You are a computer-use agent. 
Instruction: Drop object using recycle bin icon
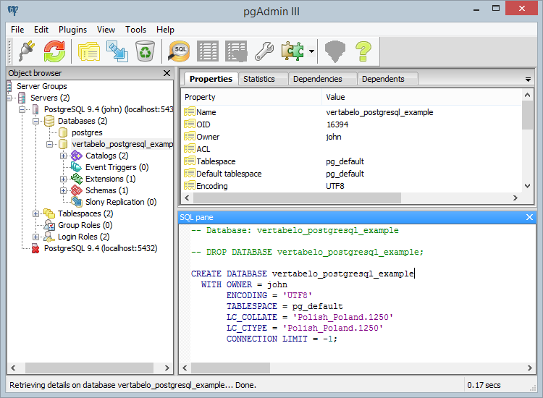pos(146,51)
